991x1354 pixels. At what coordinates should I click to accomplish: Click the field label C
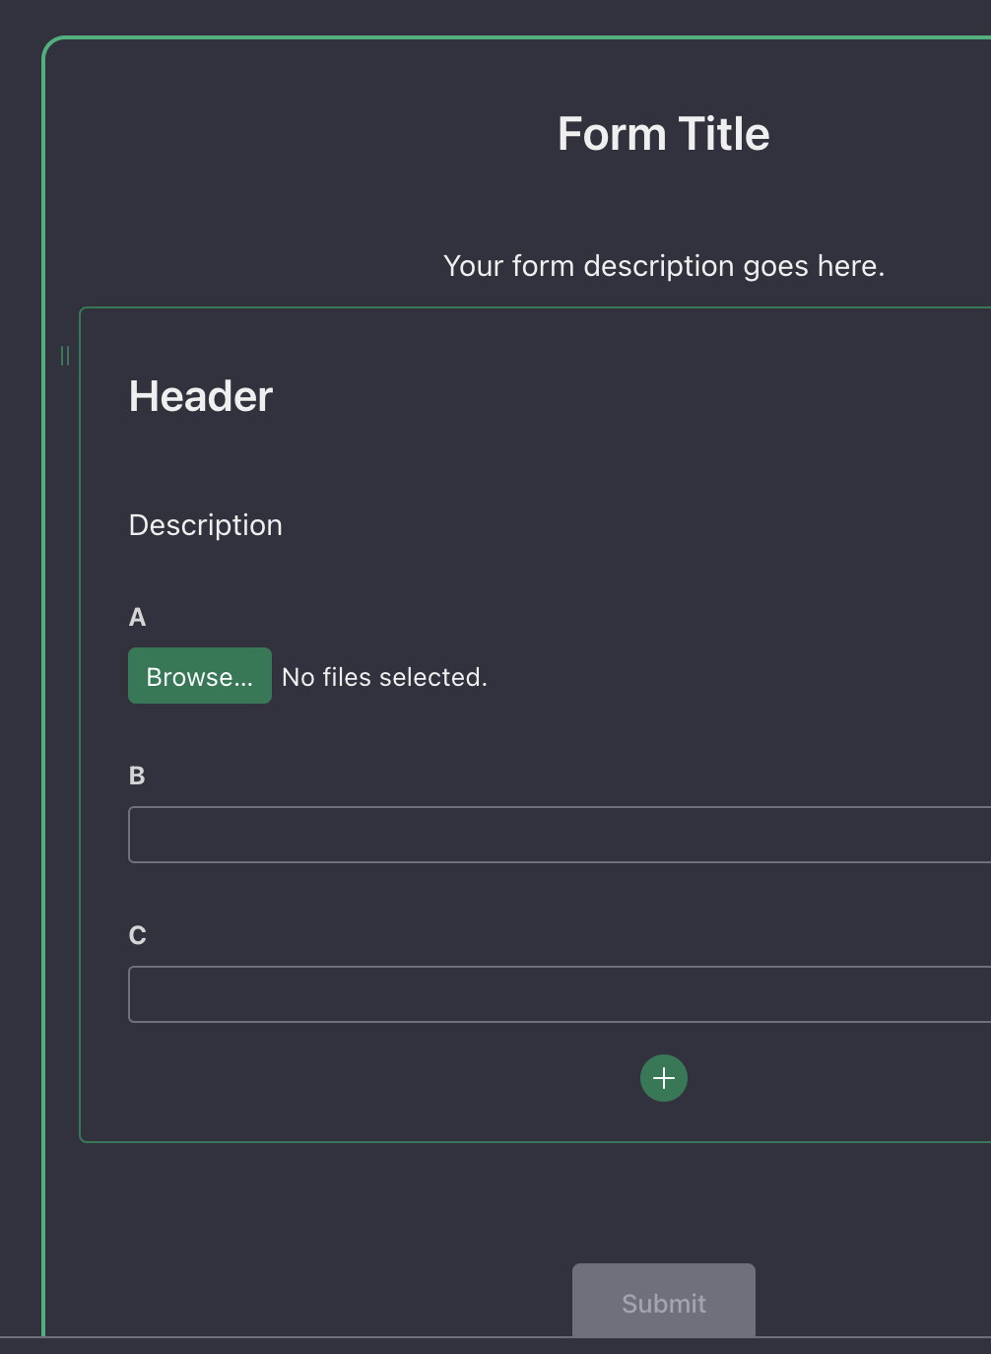click(x=138, y=935)
